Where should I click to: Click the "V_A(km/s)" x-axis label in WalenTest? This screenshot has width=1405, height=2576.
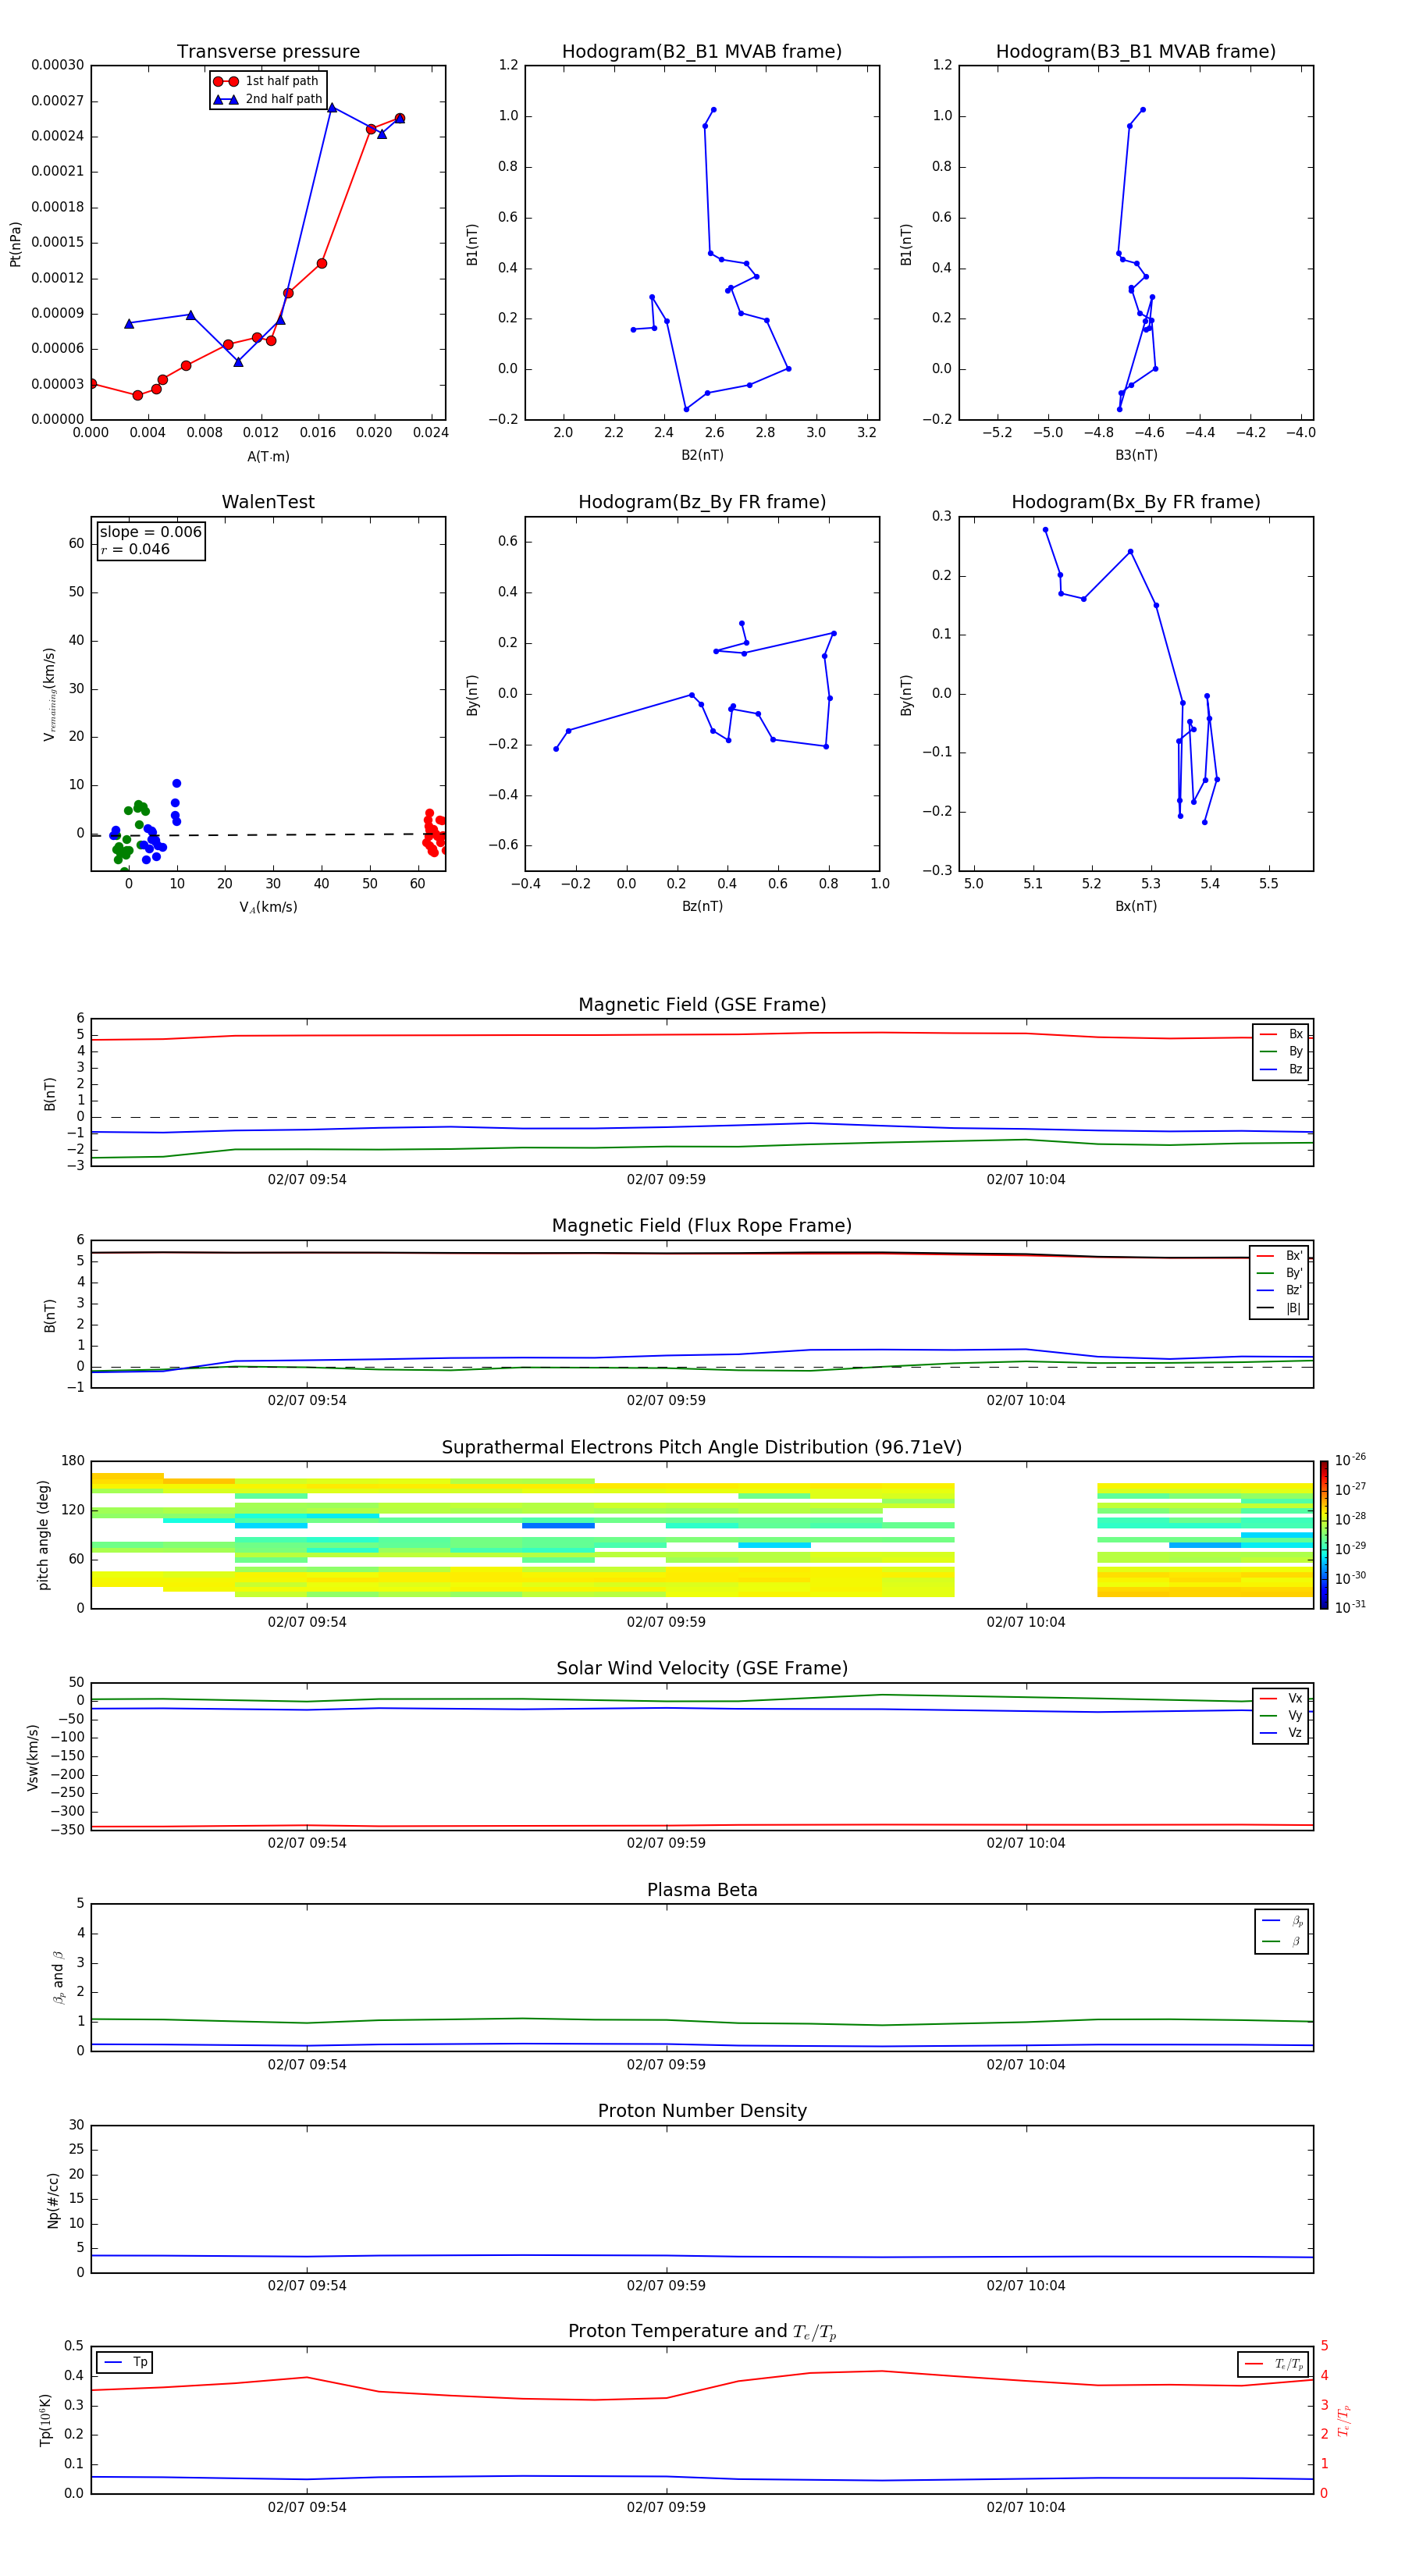(268, 907)
